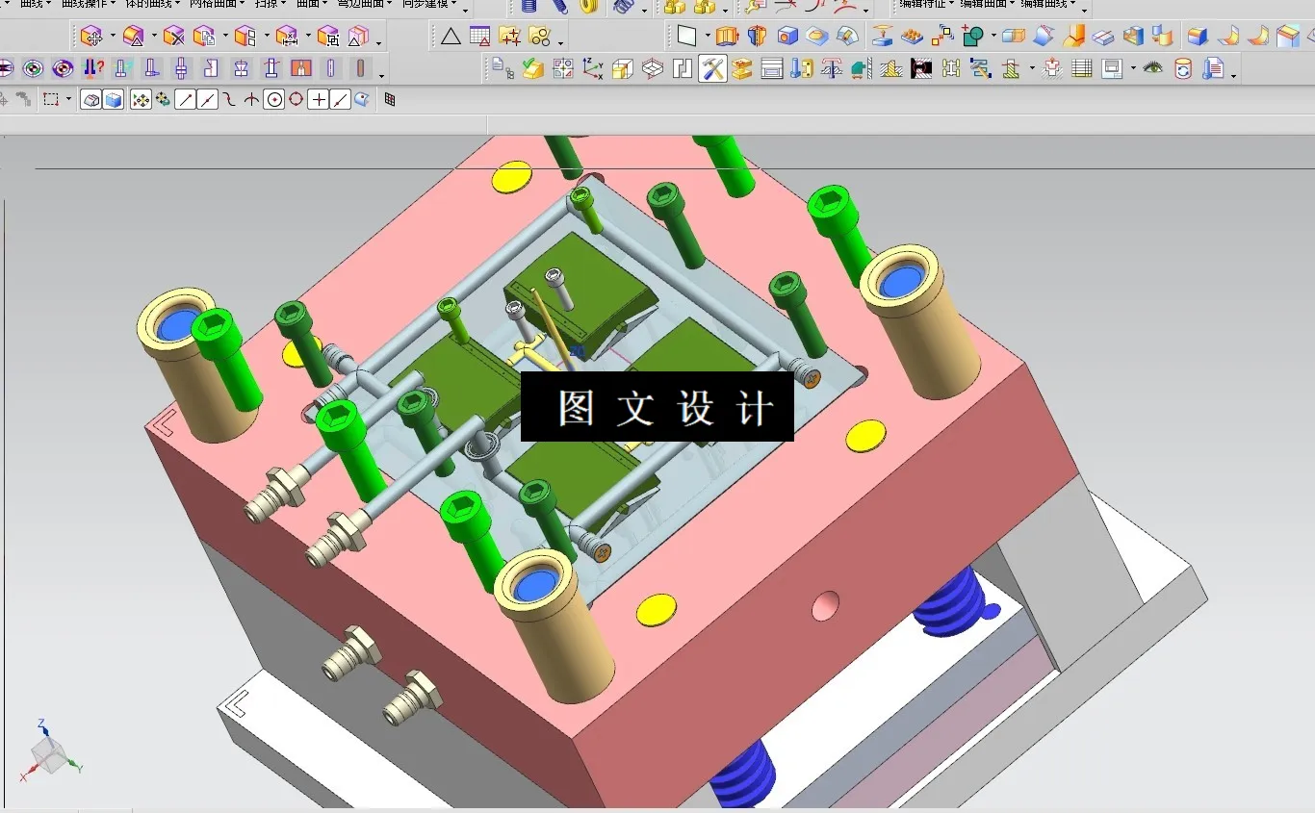Screen dimensions: 1315x813
Task: Click the triangle mesh tool icon
Action: click(x=449, y=36)
